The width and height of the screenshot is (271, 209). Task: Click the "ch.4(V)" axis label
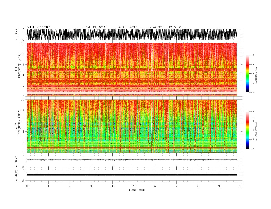[x=16, y=175]
